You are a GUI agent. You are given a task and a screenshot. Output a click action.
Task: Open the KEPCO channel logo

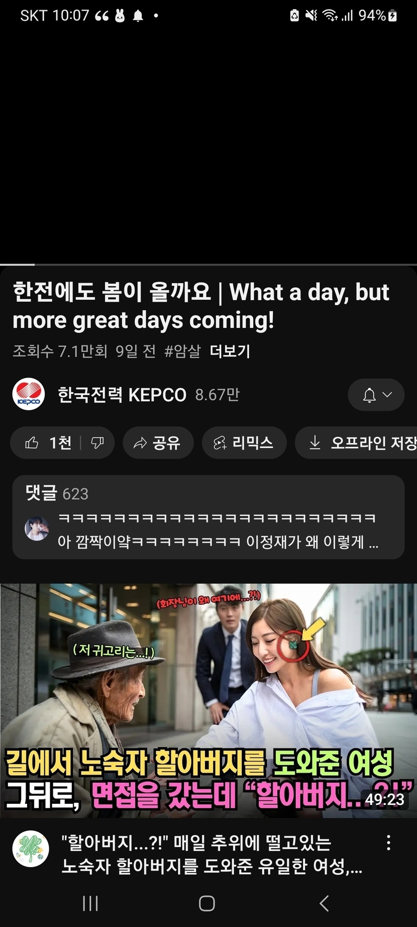tap(29, 394)
